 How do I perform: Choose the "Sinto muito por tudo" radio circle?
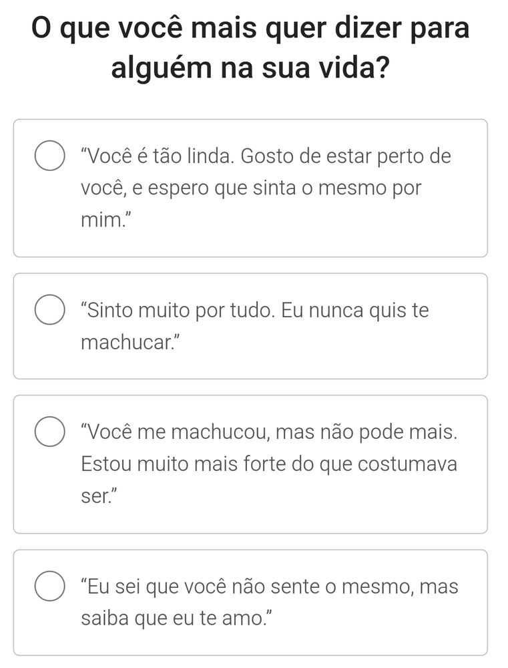[50, 310]
